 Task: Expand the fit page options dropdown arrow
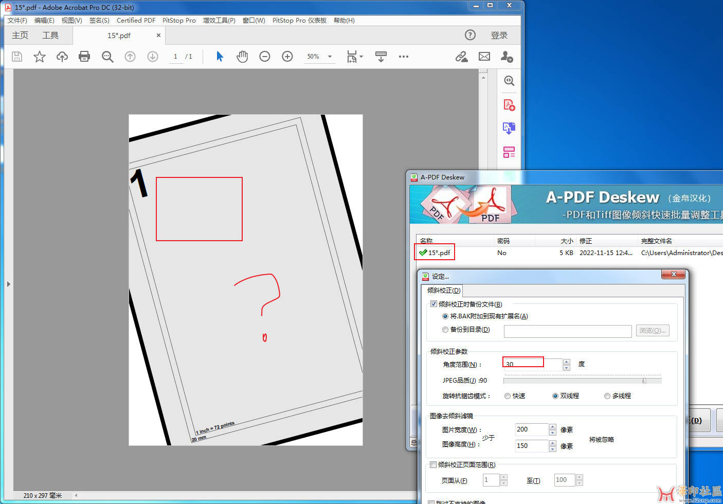pyautogui.click(x=361, y=57)
